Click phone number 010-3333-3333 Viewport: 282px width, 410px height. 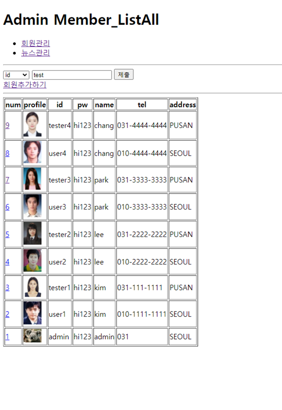(x=142, y=207)
